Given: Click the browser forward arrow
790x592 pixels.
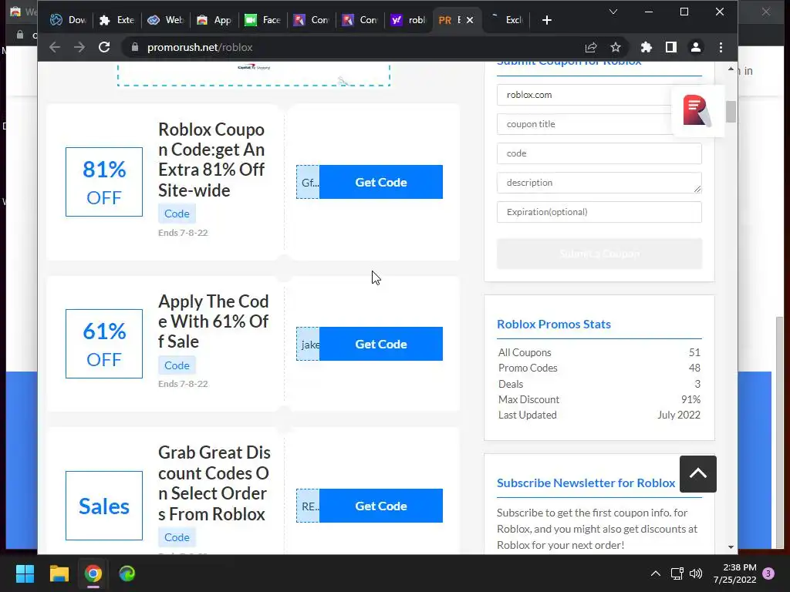Looking at the screenshot, I should pyautogui.click(x=79, y=47).
